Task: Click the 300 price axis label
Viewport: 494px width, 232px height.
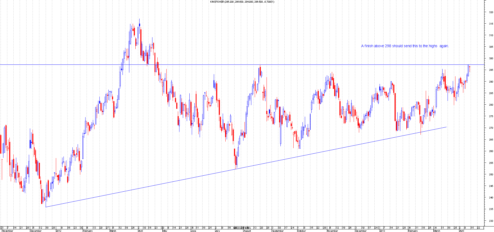Action: click(x=491, y=58)
